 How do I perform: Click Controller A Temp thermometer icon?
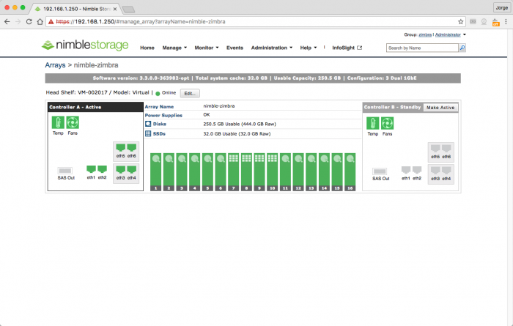click(58, 122)
